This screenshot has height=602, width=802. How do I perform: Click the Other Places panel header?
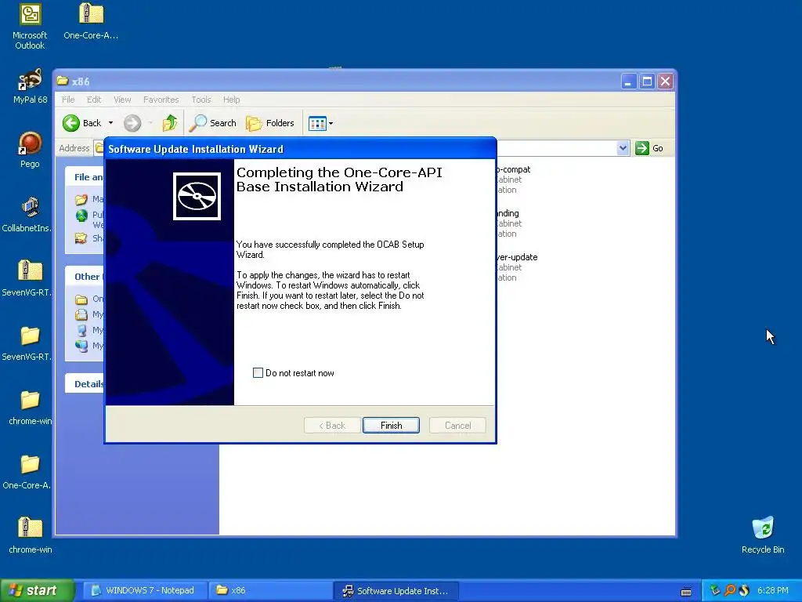click(85, 277)
